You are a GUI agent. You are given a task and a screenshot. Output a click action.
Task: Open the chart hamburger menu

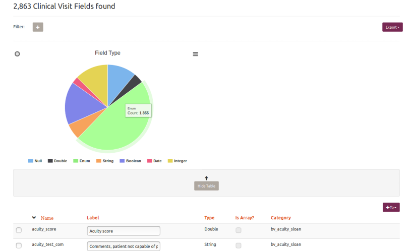click(196, 54)
